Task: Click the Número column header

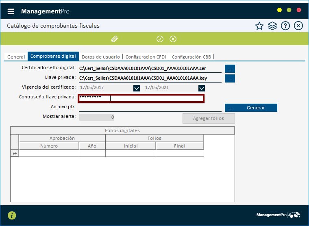Action: click(49, 146)
